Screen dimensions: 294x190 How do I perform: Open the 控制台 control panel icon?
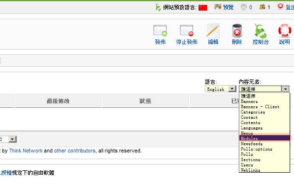[x=260, y=30]
